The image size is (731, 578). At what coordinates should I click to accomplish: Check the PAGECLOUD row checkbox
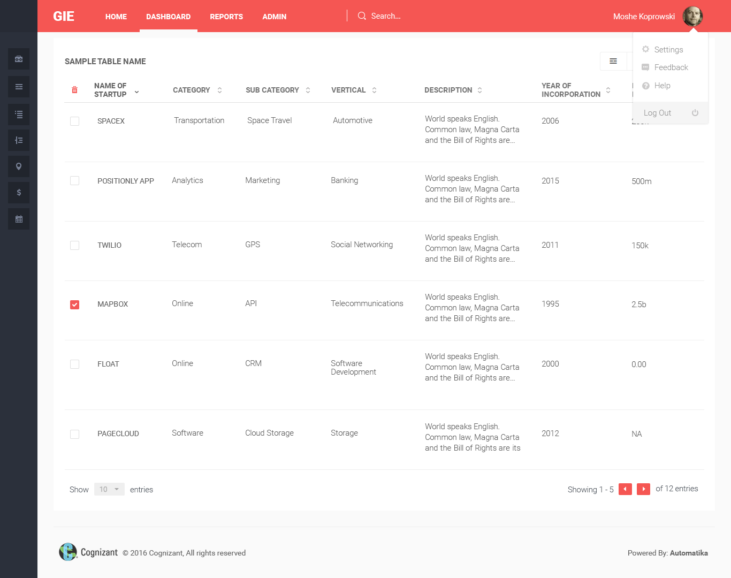coord(75,435)
